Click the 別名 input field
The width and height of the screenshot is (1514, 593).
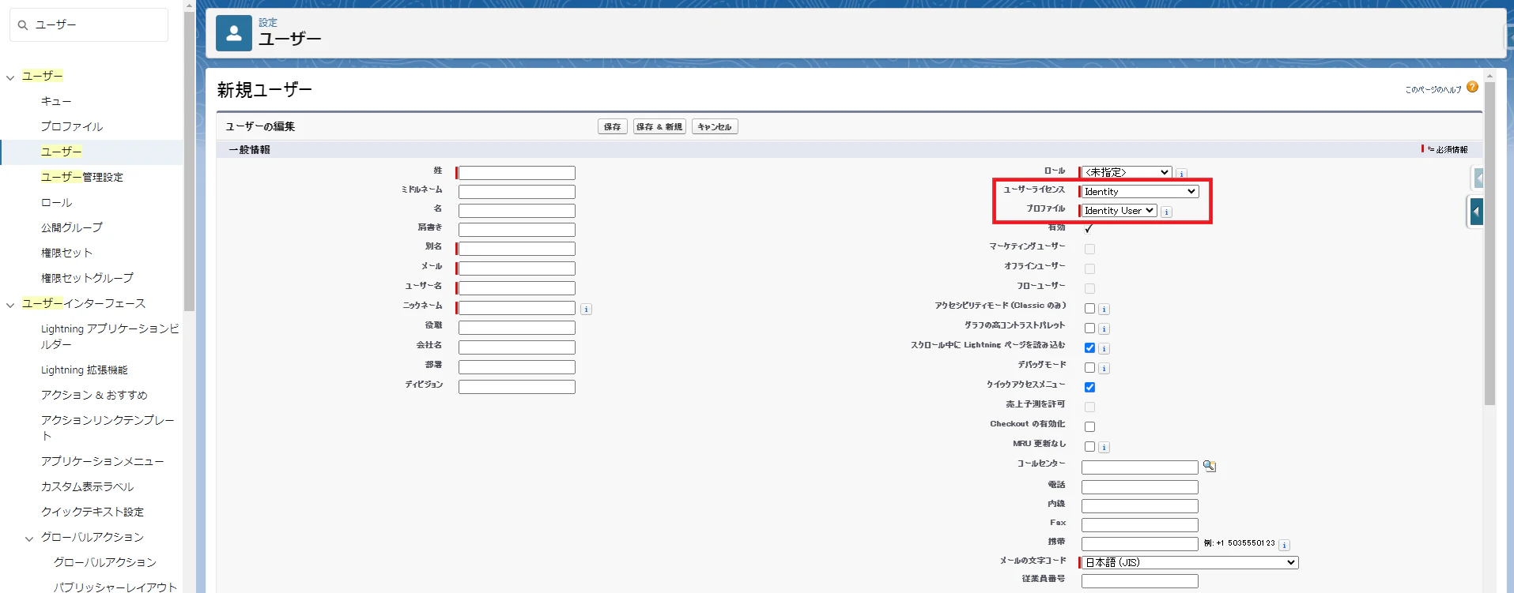click(x=517, y=249)
